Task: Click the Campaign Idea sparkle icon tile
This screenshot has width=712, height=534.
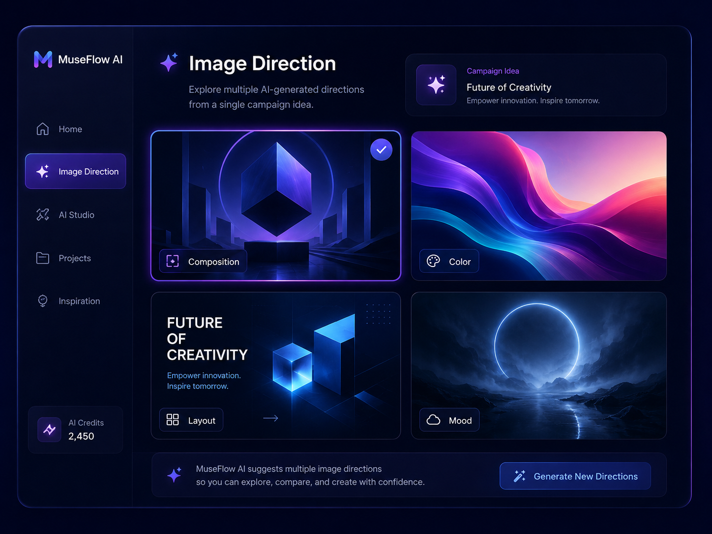Action: point(436,85)
